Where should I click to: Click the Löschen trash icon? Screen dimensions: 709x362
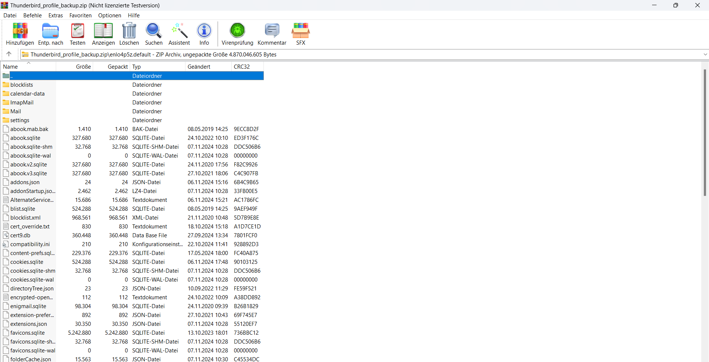[x=129, y=34]
